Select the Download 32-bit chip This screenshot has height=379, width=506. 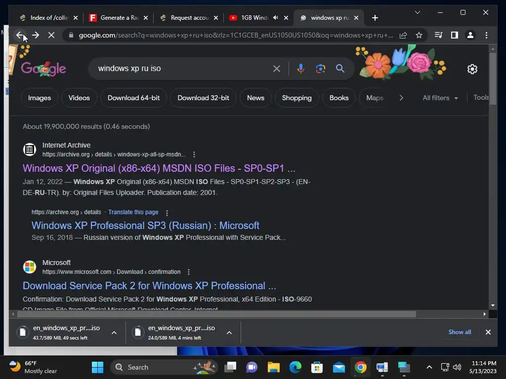(203, 98)
